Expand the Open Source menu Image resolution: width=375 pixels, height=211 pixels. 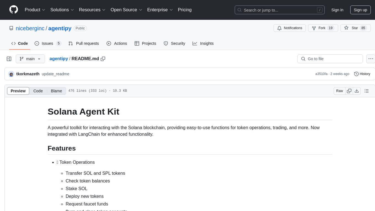click(126, 10)
